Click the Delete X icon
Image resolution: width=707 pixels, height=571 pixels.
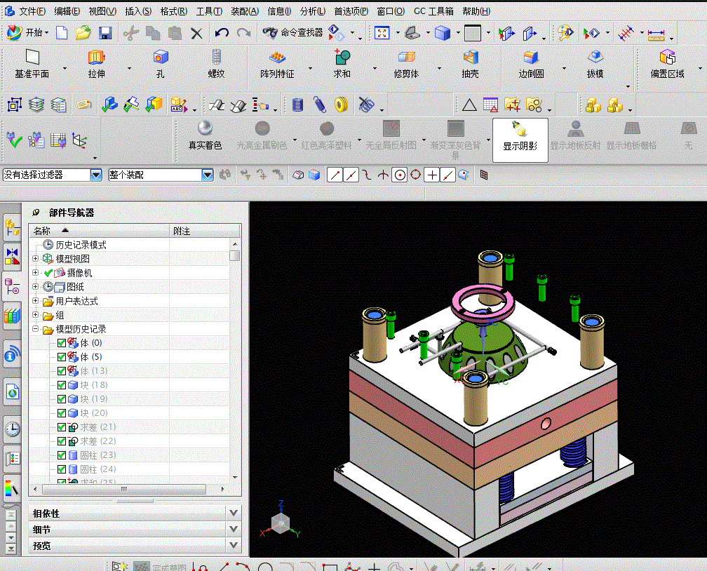pos(196,33)
